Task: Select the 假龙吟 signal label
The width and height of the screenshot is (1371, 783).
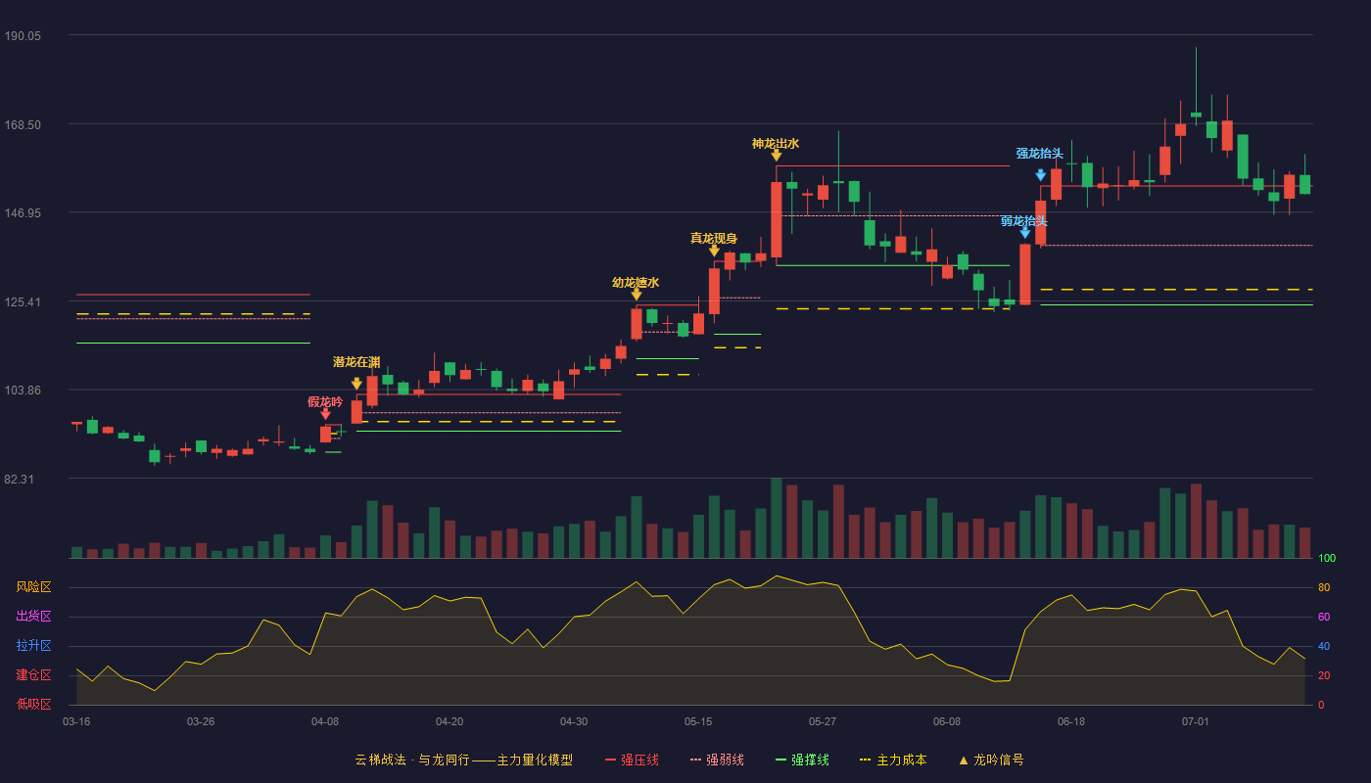Action: (x=325, y=401)
